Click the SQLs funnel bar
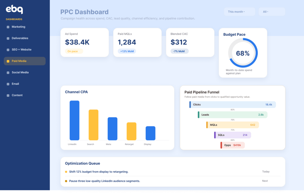This screenshot has height=194, width=304. click(233, 135)
